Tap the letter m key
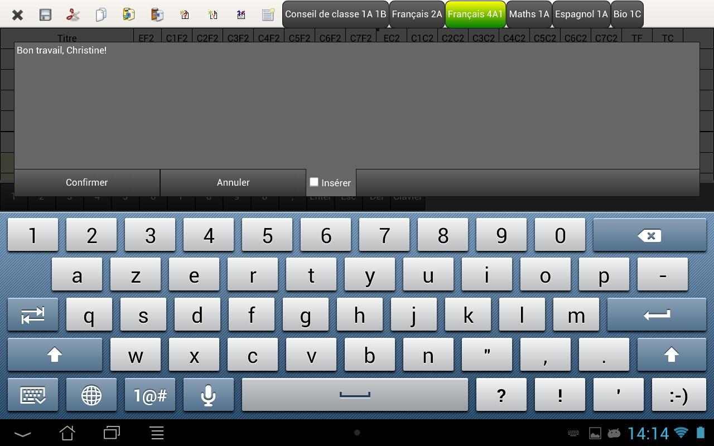The height and width of the screenshot is (446, 714). [x=576, y=314]
